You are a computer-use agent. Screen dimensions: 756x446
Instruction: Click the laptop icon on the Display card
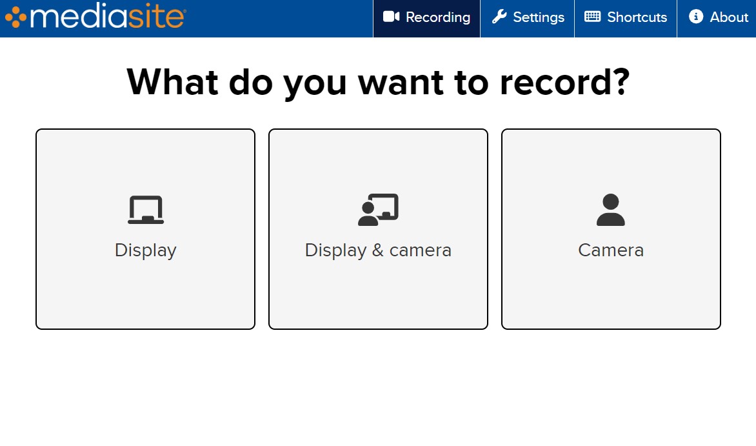145,208
